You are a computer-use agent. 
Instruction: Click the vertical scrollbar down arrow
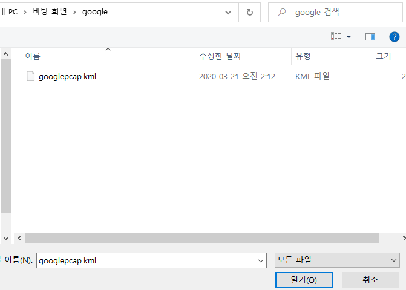point(5,238)
